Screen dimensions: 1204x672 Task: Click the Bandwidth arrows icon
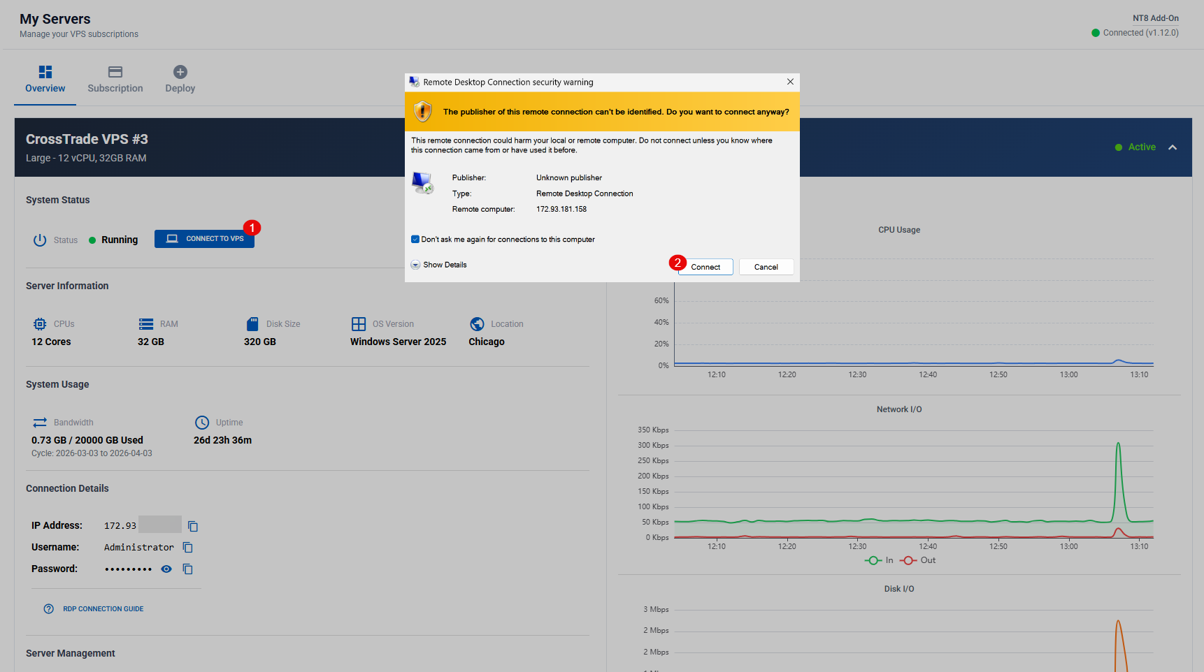(x=40, y=423)
